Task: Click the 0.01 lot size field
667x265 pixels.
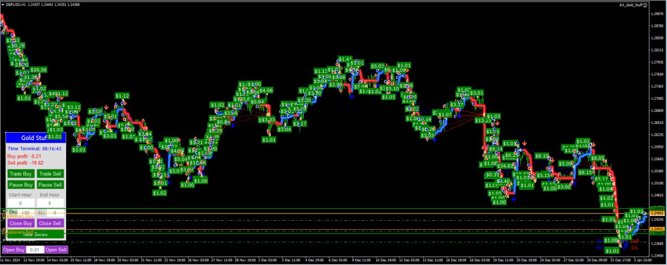Action: pyautogui.click(x=35, y=250)
